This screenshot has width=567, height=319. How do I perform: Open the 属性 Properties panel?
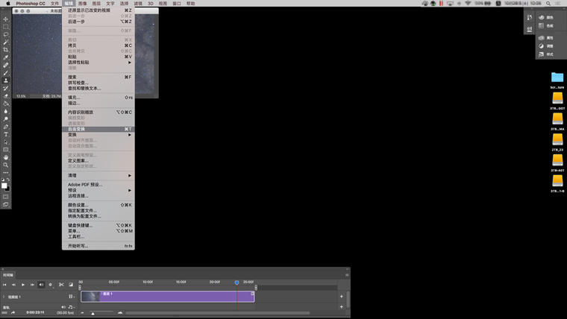[x=545, y=37]
